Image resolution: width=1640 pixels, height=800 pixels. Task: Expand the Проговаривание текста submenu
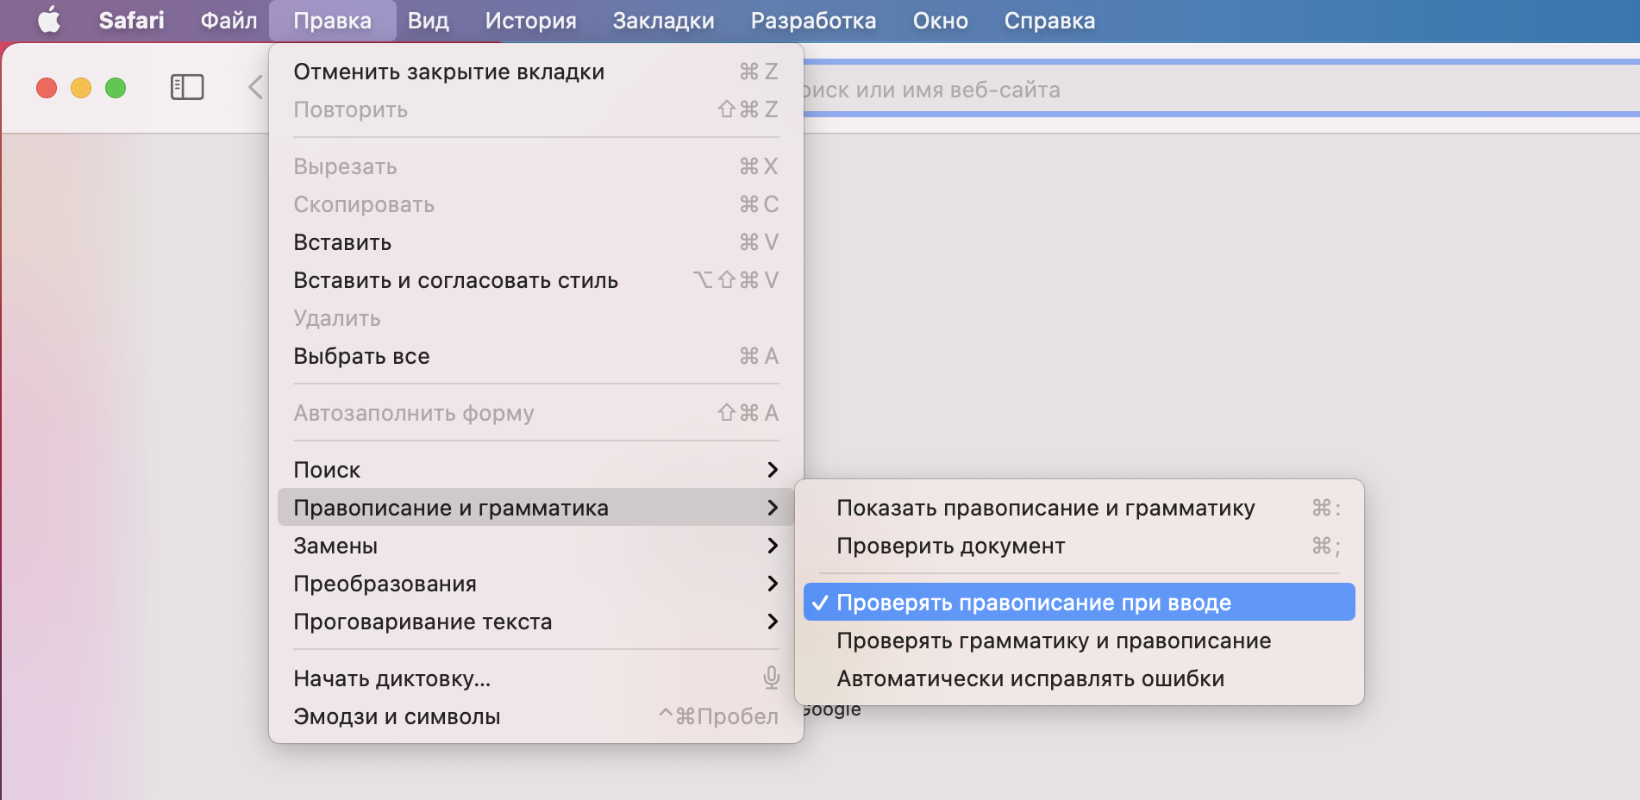pyautogui.click(x=536, y=622)
